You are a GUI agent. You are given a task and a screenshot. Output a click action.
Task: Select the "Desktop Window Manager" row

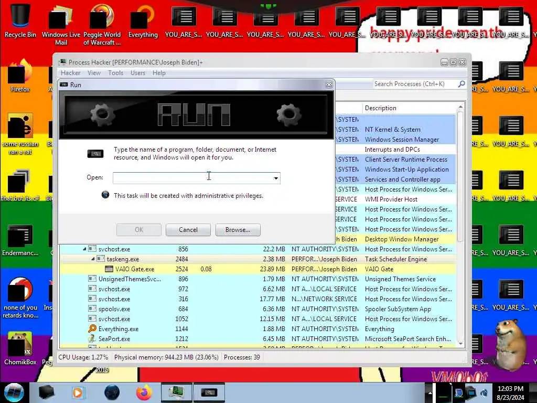395,239
